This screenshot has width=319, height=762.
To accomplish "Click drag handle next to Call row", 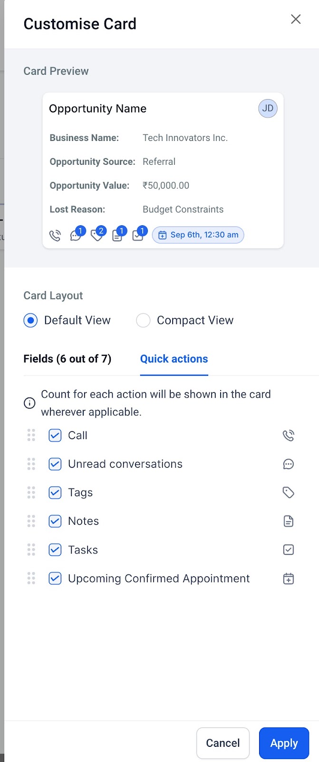I will (31, 435).
